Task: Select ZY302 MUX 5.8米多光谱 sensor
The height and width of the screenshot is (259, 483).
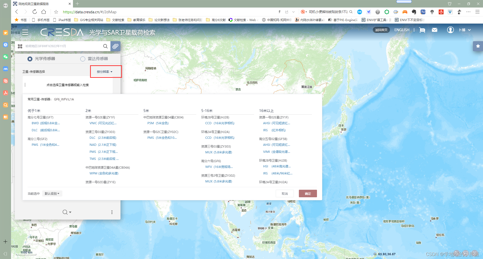Action: [x=219, y=181]
